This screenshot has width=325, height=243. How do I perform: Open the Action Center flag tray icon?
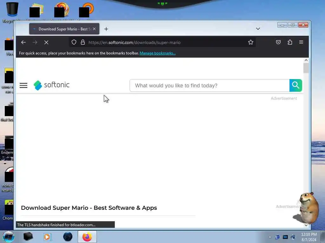click(277, 237)
